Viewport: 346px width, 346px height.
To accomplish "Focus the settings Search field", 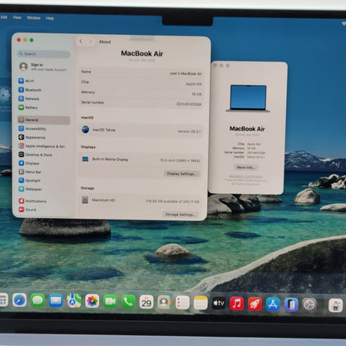I will [44, 54].
